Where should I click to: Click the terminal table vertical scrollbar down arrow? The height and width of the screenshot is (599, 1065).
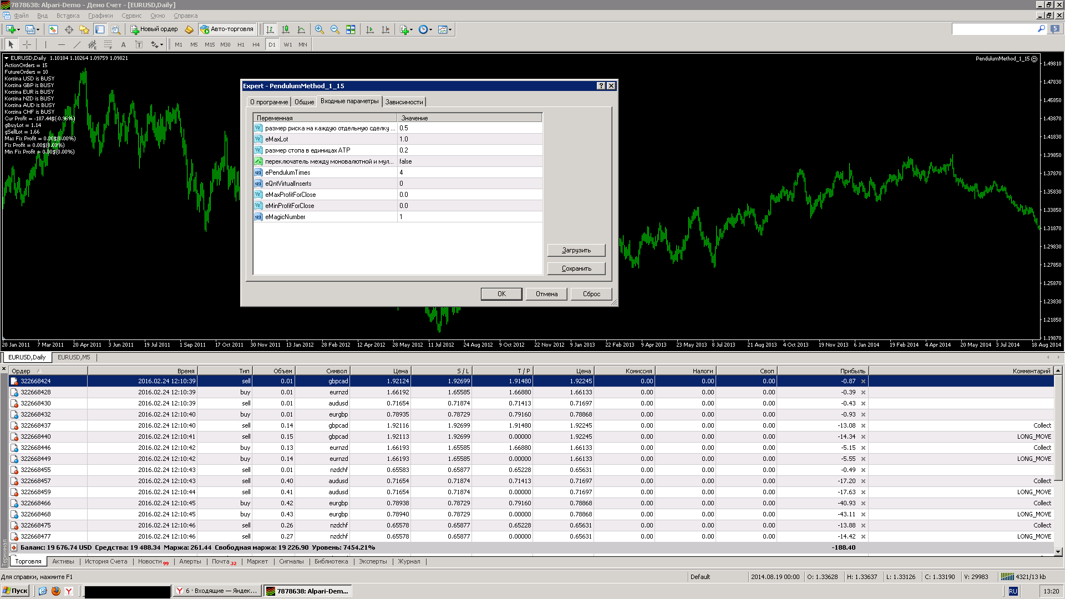tap(1058, 551)
